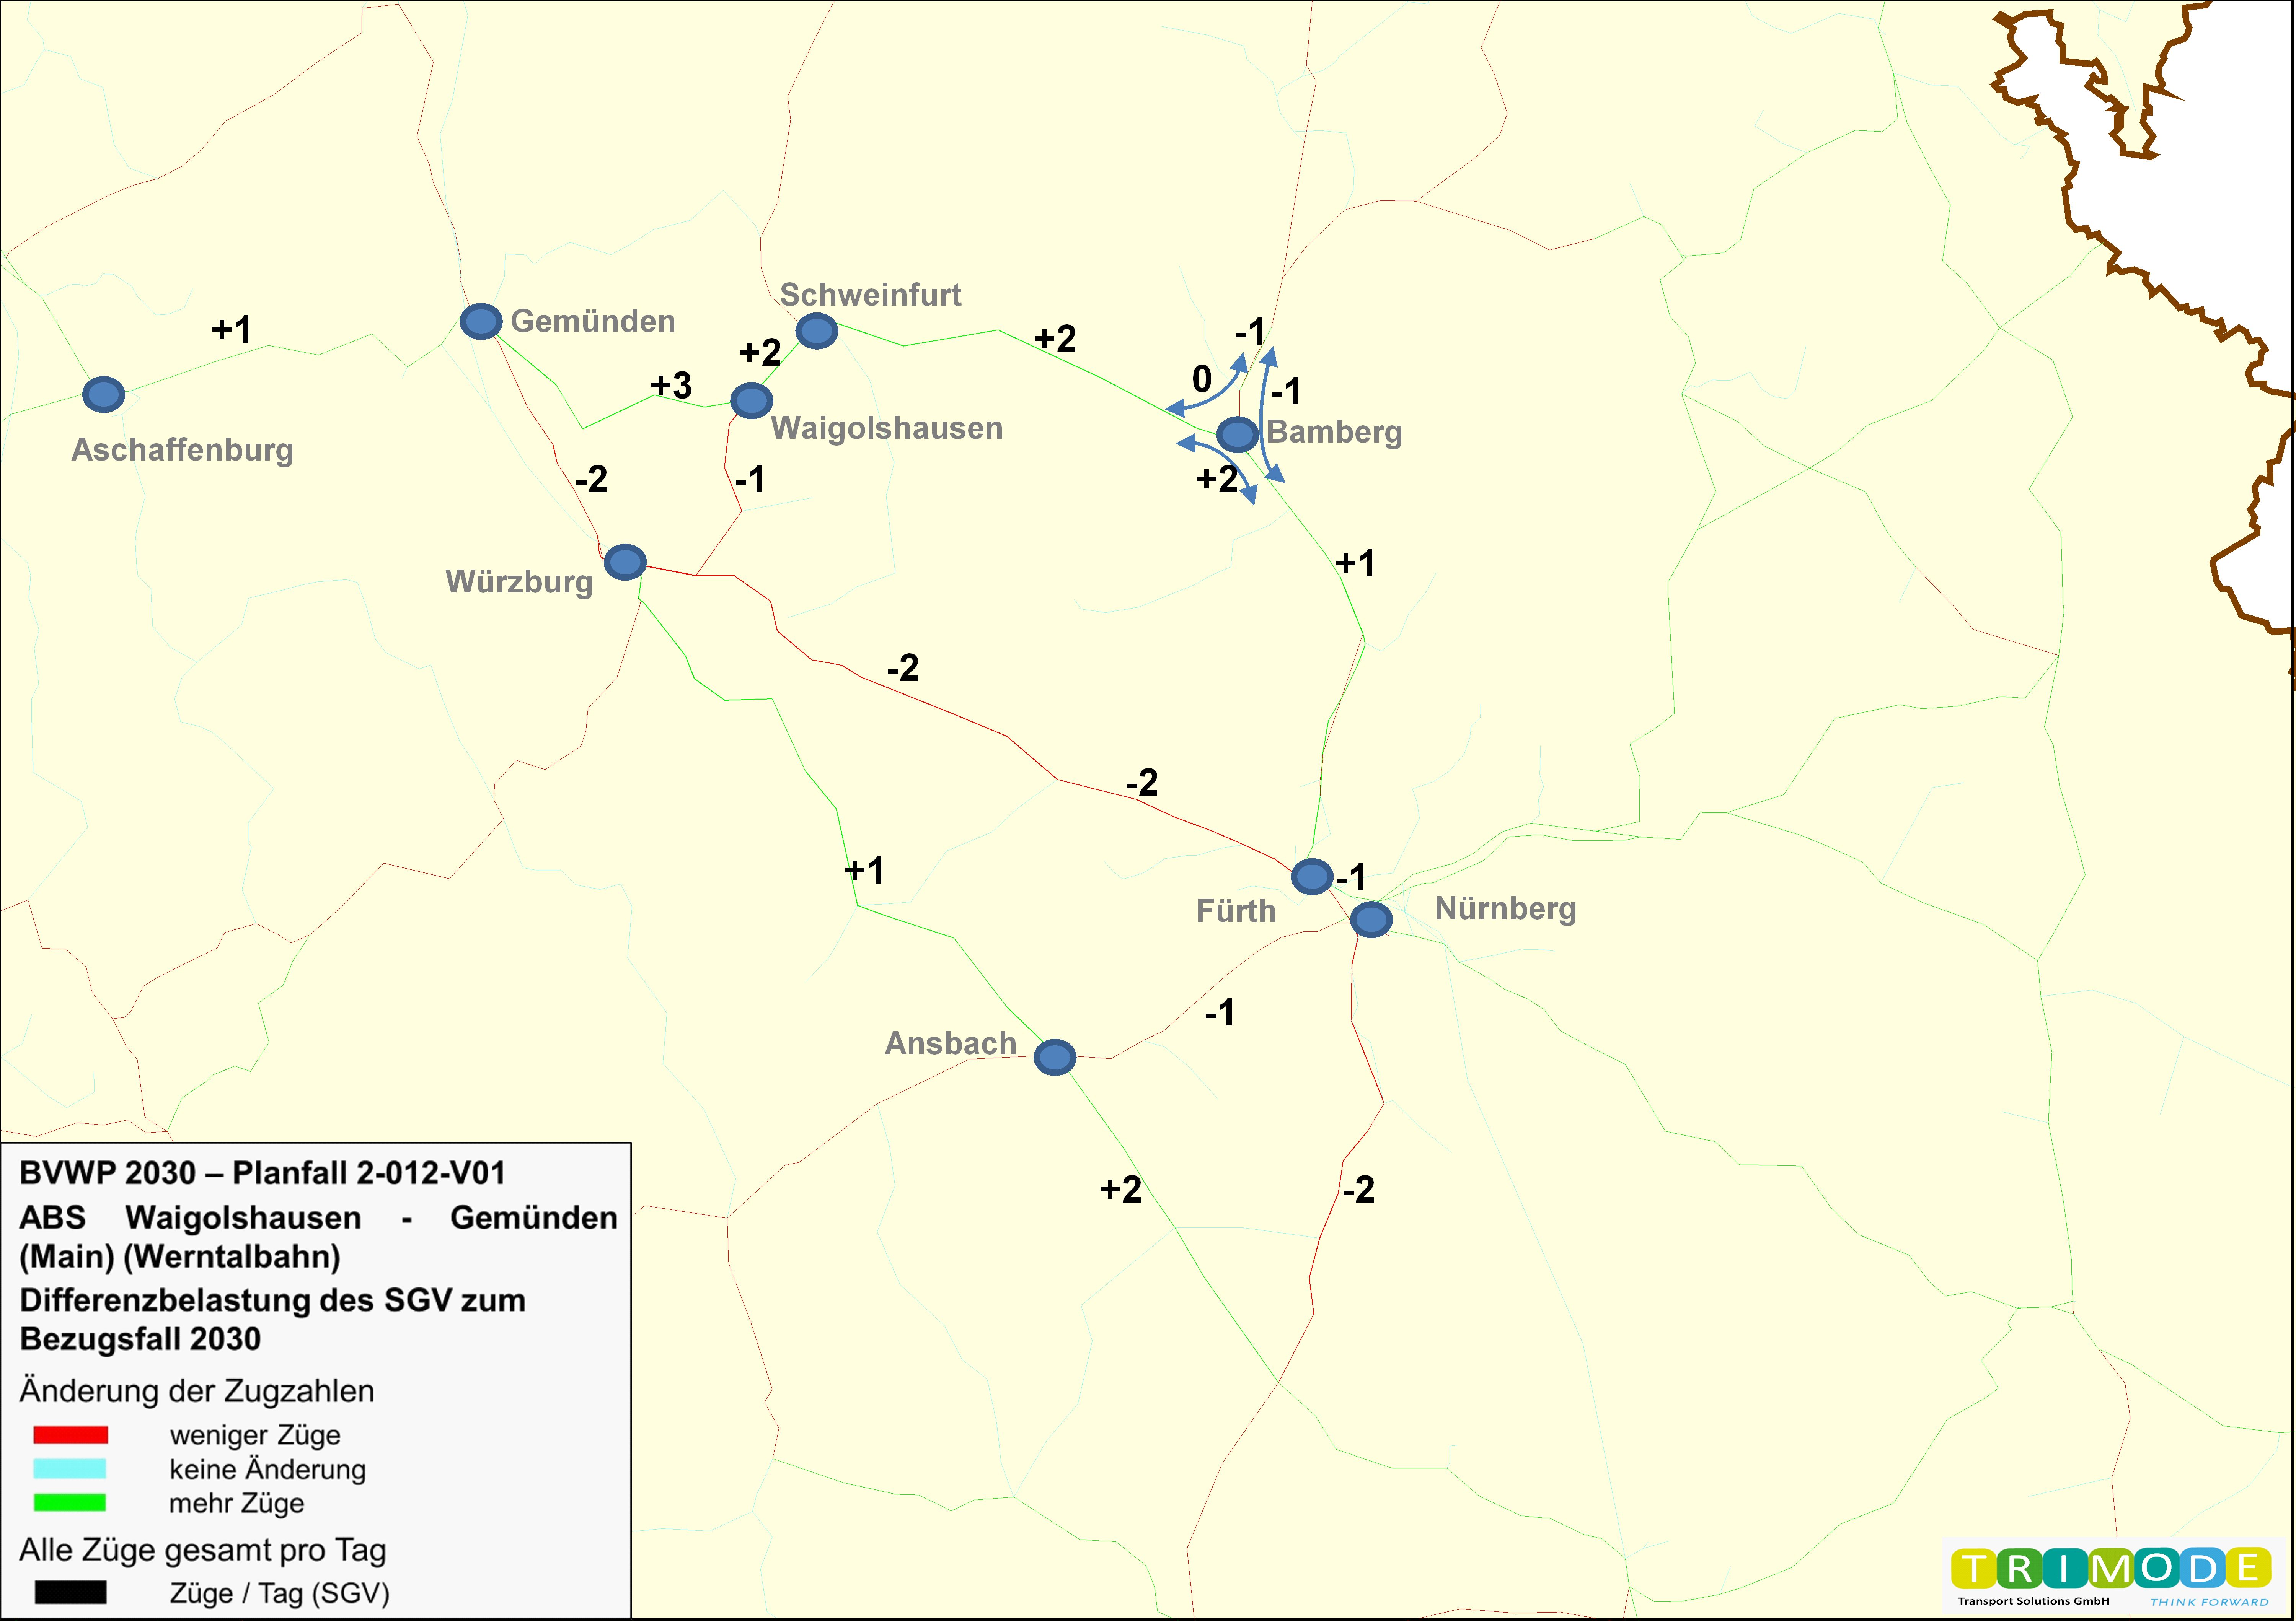Click the +2 value southwest of Bamberg
The width and height of the screenshot is (2296, 1621).
click(1217, 480)
